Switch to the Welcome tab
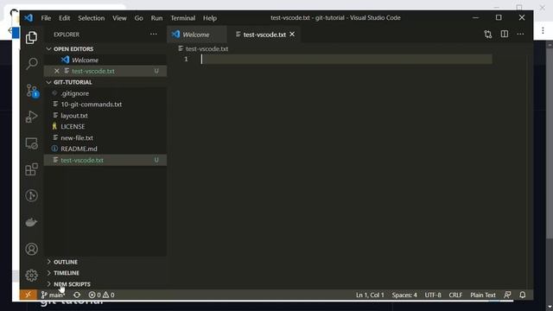The image size is (553, 311). (x=196, y=35)
